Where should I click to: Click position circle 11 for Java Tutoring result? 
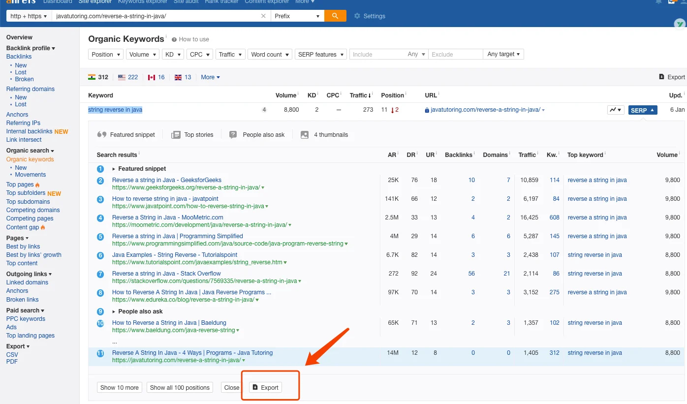pos(100,353)
